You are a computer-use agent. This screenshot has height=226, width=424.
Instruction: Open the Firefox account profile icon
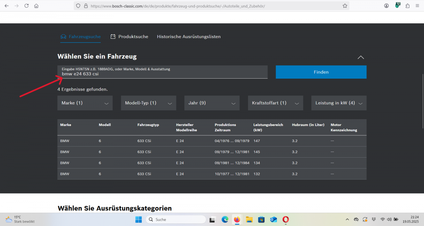click(x=387, y=6)
